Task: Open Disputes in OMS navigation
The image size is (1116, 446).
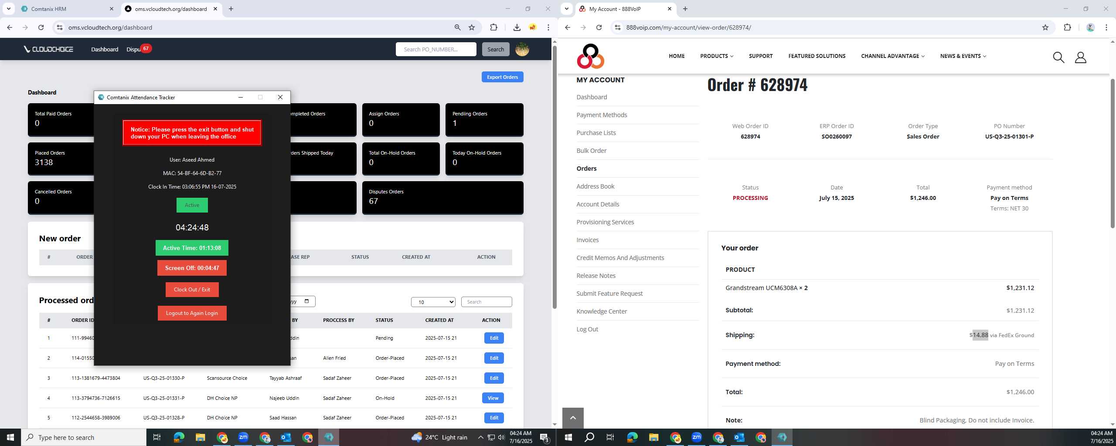Action: point(133,49)
